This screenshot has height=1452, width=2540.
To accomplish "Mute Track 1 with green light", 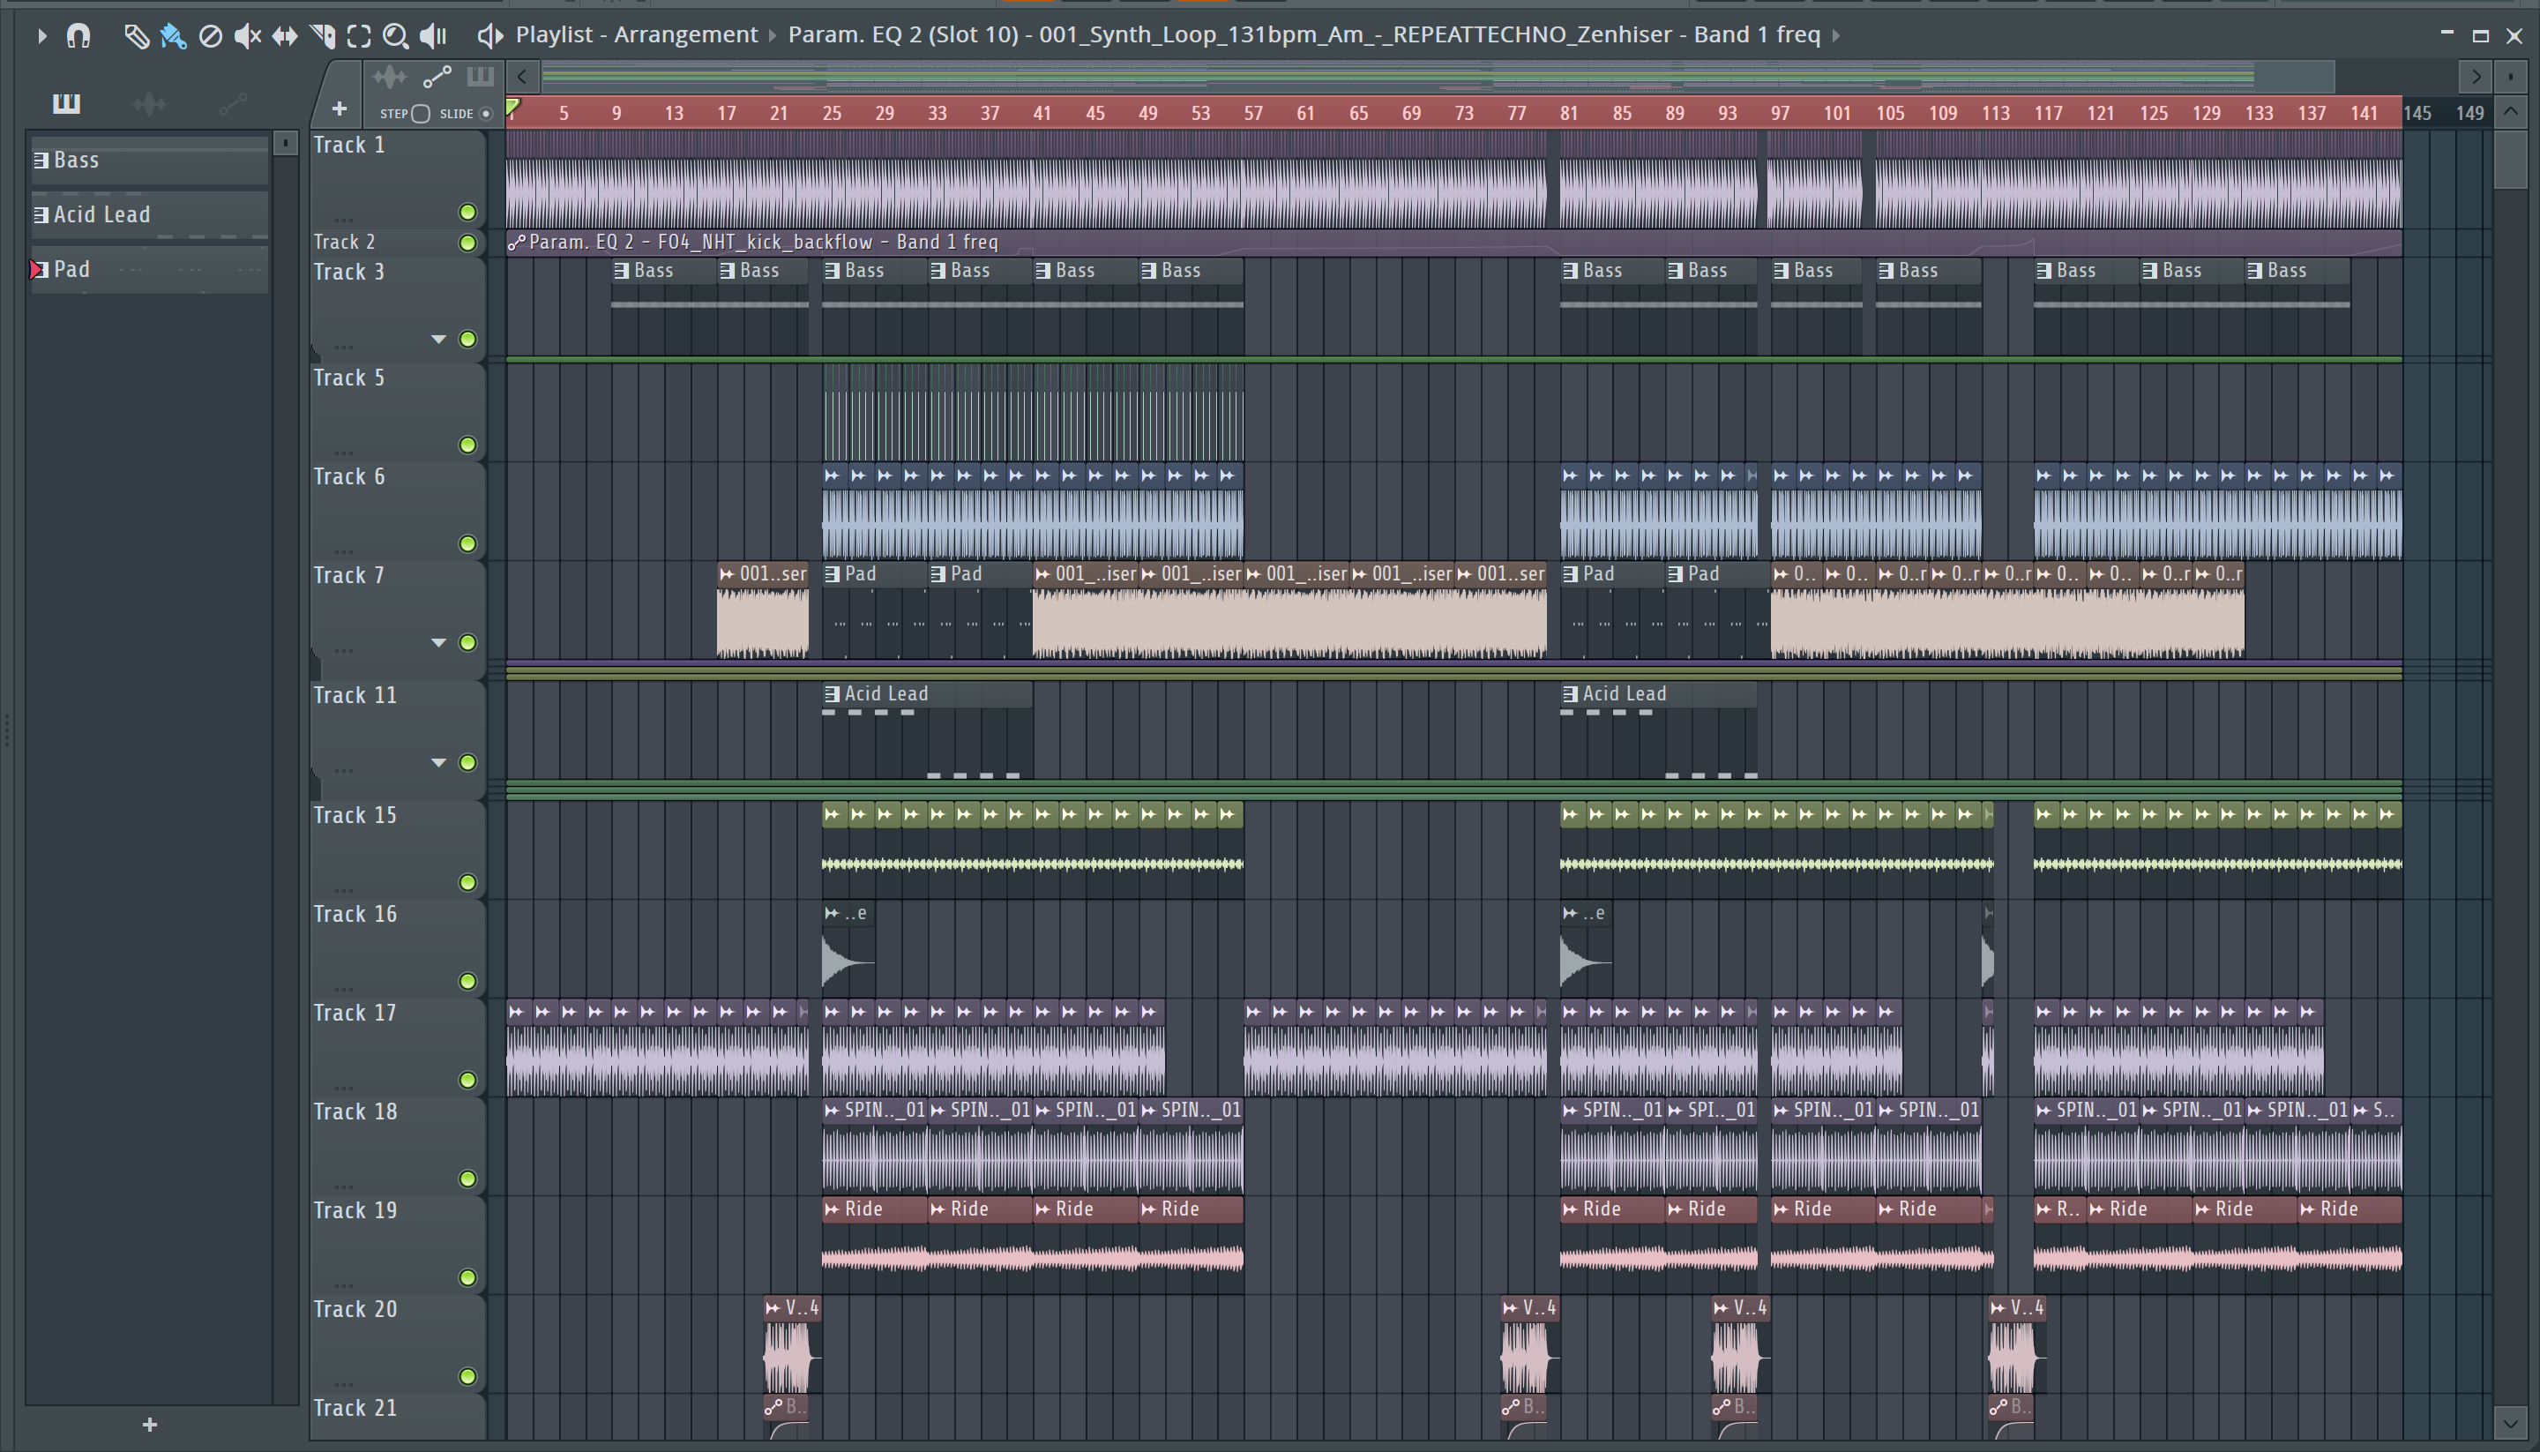I will pos(467,212).
